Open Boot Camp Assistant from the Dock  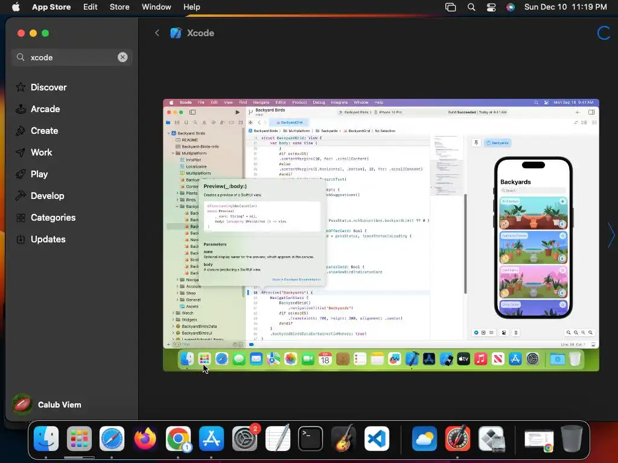491,438
